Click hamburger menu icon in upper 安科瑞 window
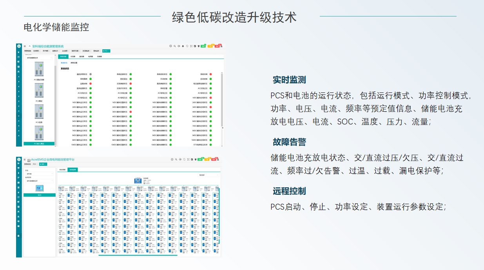The width and height of the screenshot is (484, 270). click(x=25, y=46)
